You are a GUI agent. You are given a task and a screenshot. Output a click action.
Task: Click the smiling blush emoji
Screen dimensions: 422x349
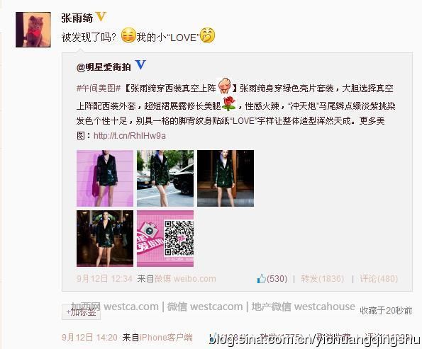[x=128, y=35]
